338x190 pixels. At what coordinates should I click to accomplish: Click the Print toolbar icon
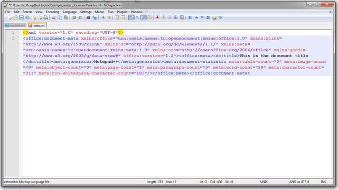pos(46,18)
